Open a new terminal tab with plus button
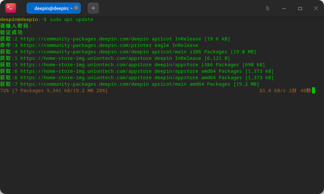The height and width of the screenshot is (194, 324). pos(93,8)
